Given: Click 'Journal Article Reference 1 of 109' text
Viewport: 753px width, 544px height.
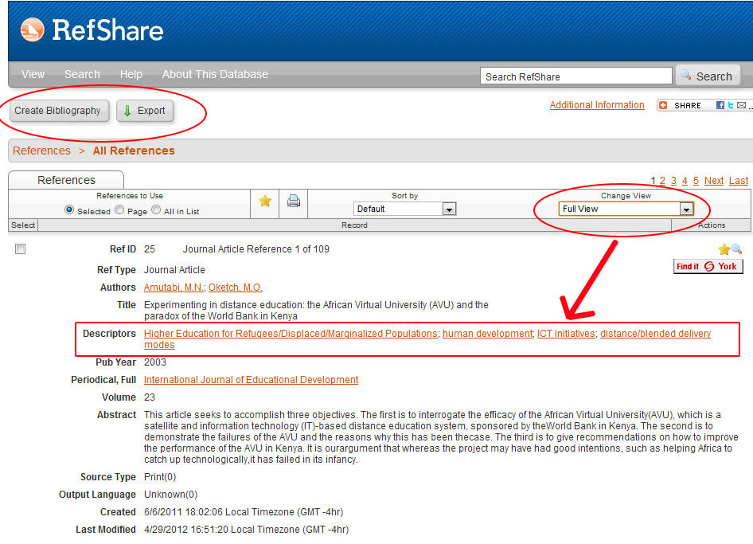Looking at the screenshot, I should click(x=256, y=249).
